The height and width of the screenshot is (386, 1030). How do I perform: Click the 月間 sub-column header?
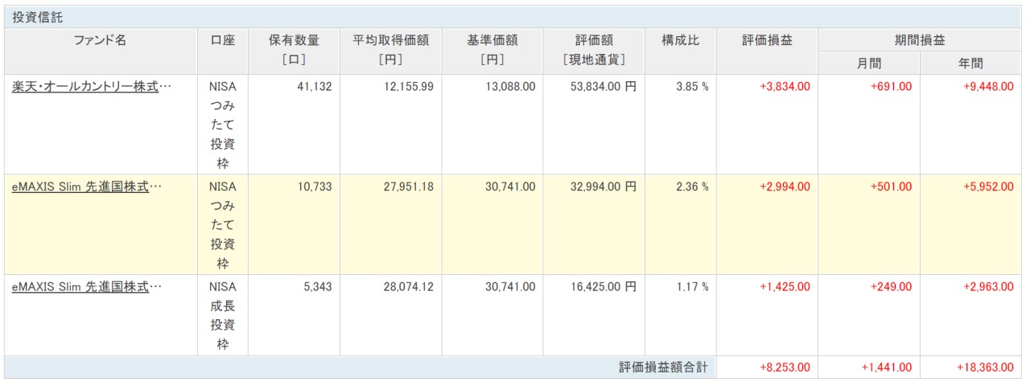[868, 64]
